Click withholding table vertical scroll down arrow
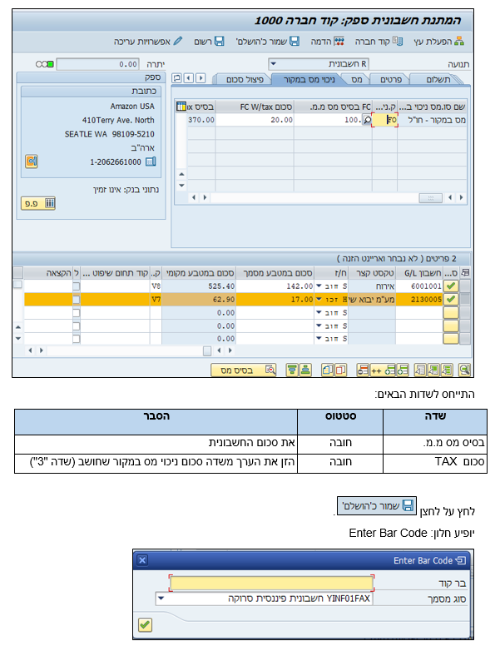 tap(181, 186)
